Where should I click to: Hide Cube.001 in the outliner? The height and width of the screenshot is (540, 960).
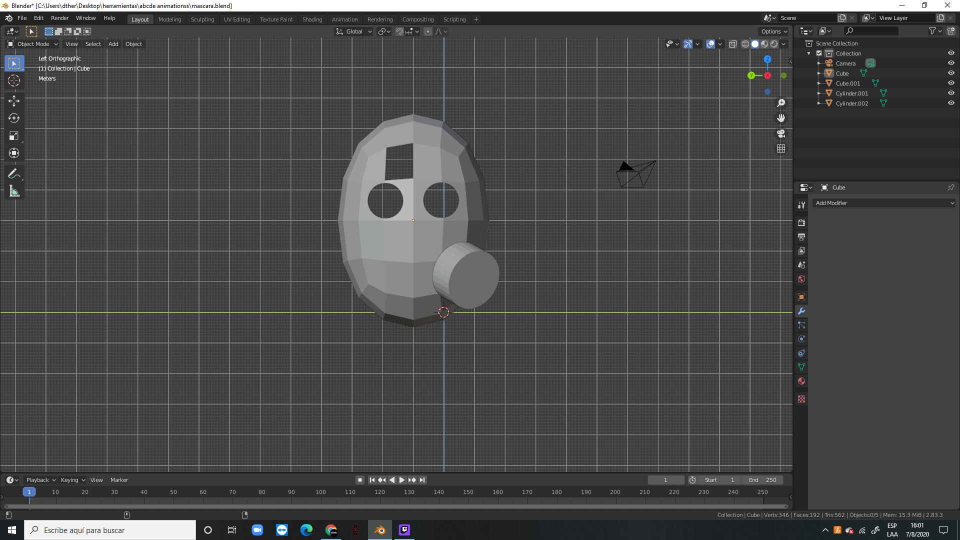[951, 83]
